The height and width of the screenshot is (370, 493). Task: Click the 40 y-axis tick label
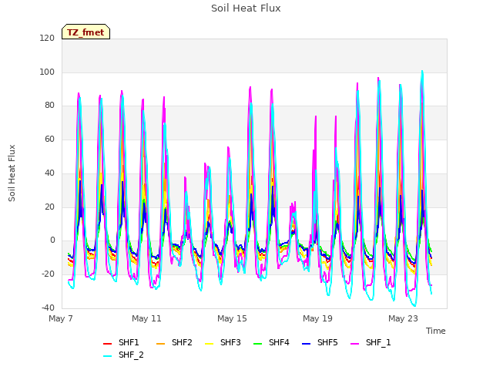coord(49,173)
